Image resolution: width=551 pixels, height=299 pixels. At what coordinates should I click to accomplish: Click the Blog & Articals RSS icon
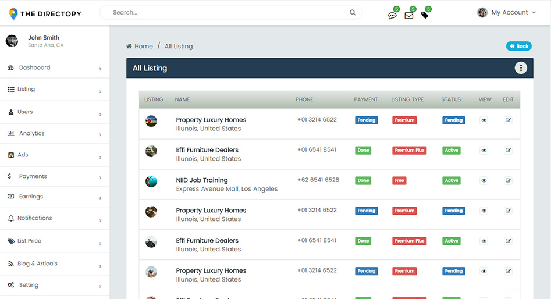11,264
